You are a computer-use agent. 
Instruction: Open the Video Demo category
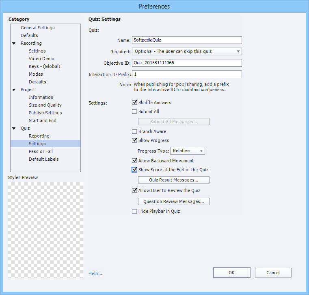click(41, 59)
